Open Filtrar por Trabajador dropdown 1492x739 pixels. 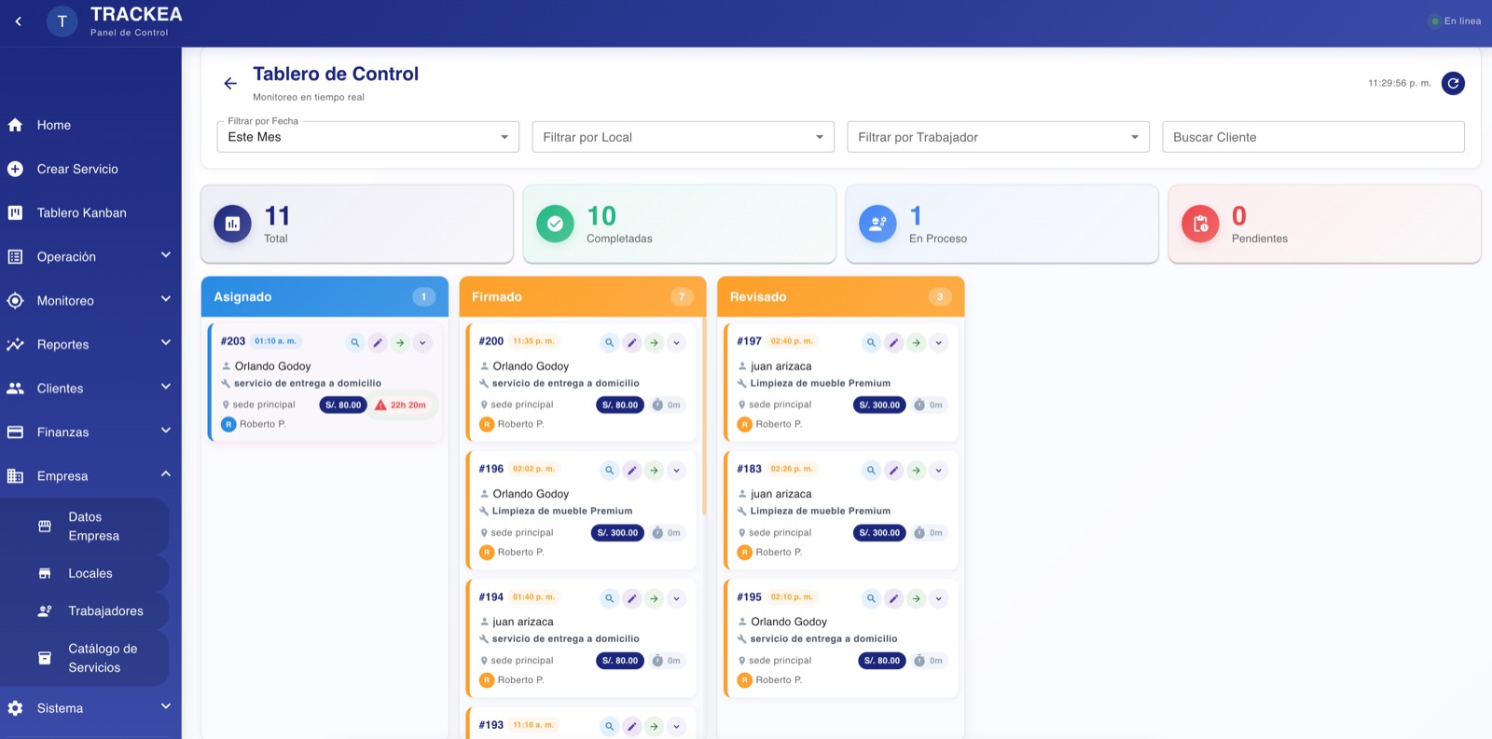[998, 137]
